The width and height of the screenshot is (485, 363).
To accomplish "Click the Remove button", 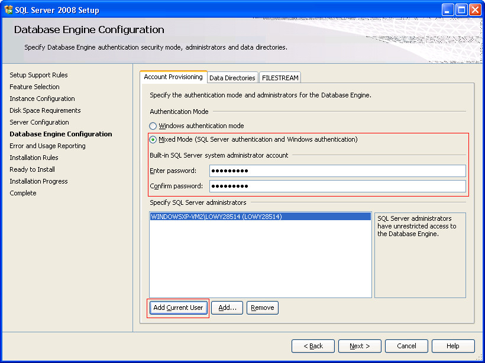I will tap(262, 308).
